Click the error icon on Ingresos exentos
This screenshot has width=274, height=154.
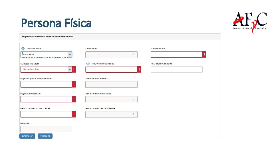pos(74,99)
